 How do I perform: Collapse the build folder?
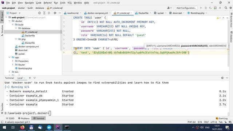(x=13, y=25)
